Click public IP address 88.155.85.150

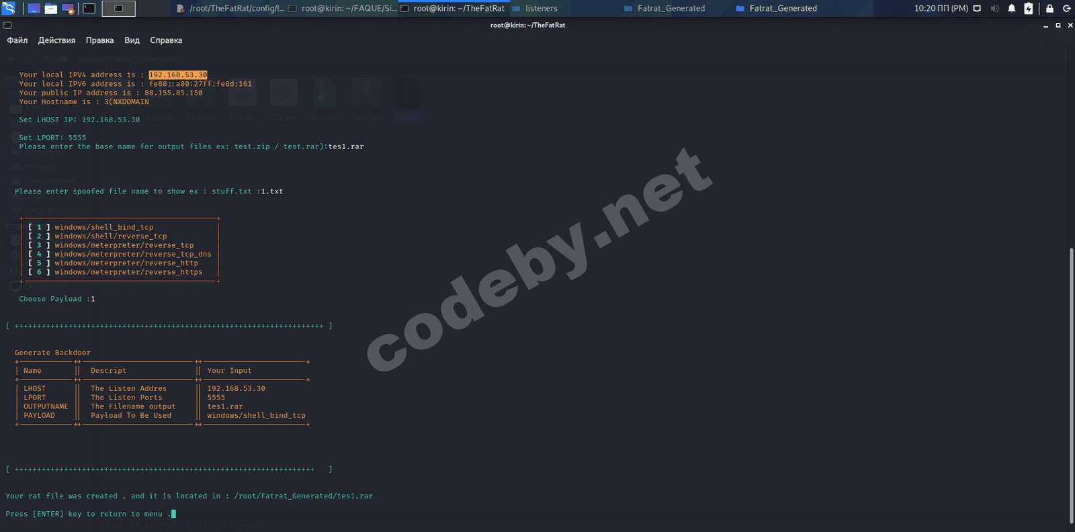[173, 93]
